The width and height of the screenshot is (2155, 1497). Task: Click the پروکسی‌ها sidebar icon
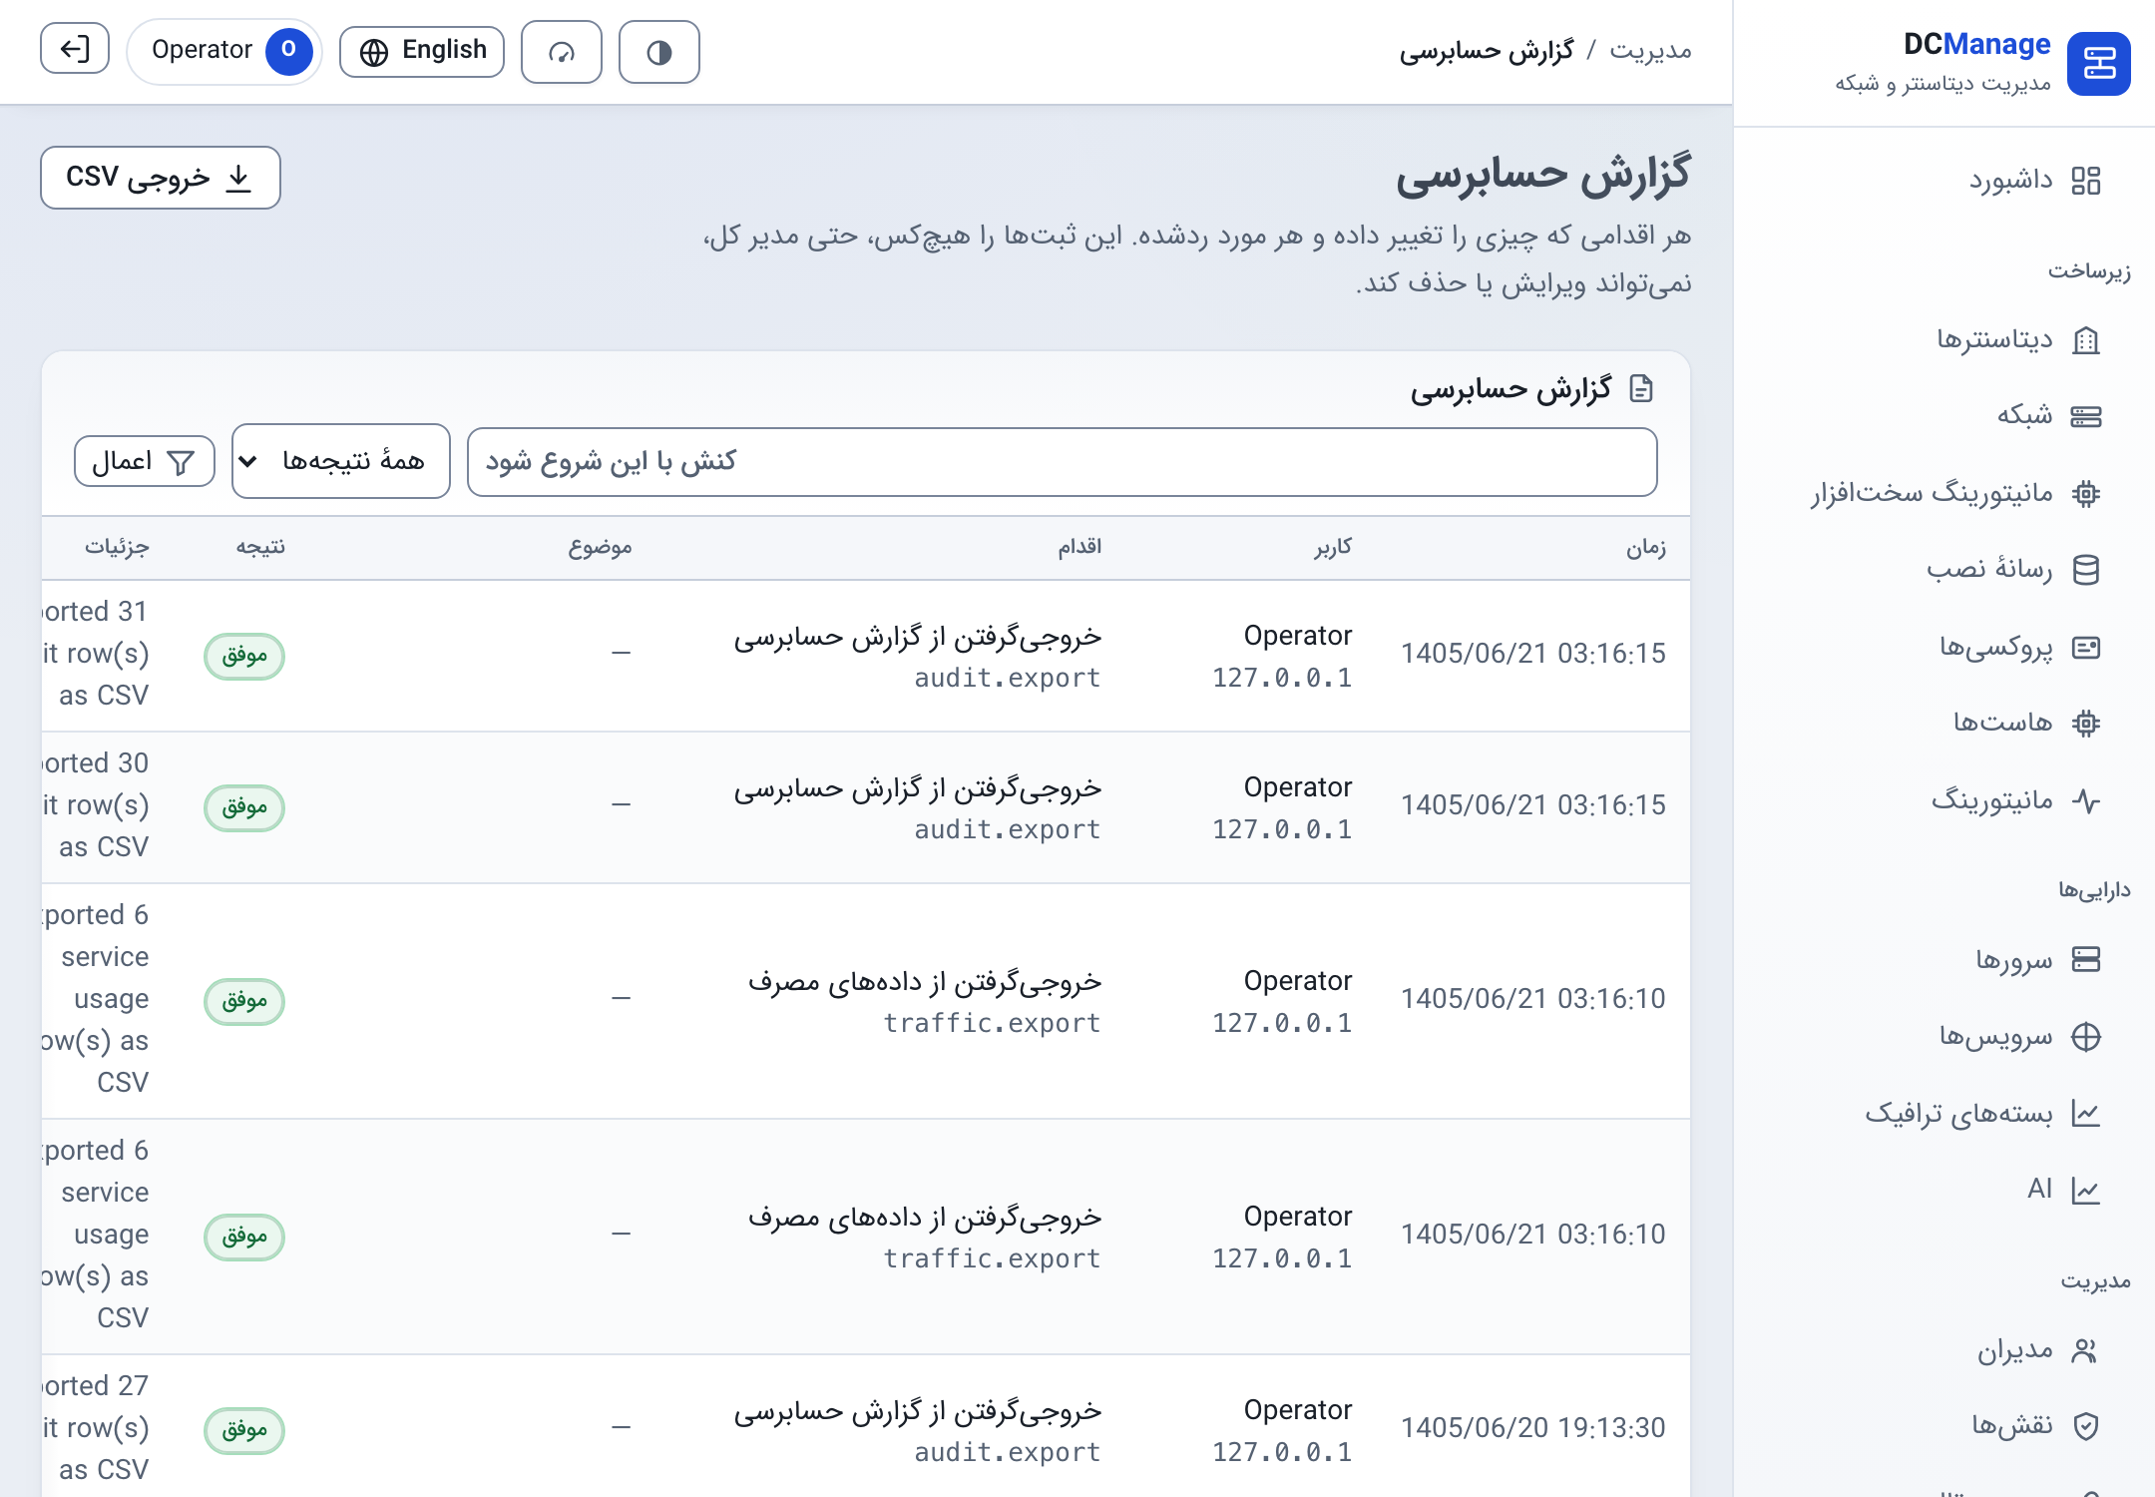coord(2086,648)
